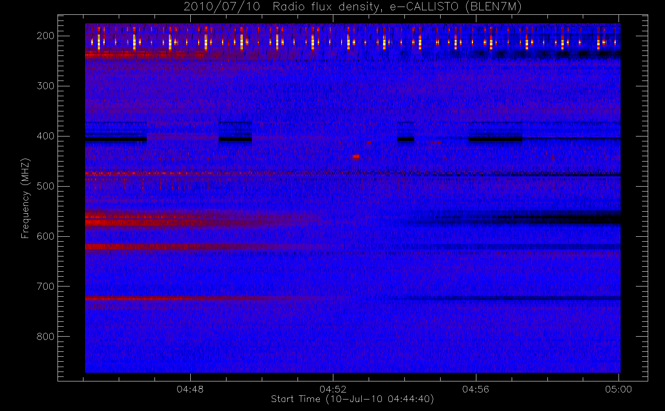Viewport: 665px width, 411px height.
Task: Click the plot title mentioning e-CALLISTO (BLEN7M)
Action: click(353, 7)
